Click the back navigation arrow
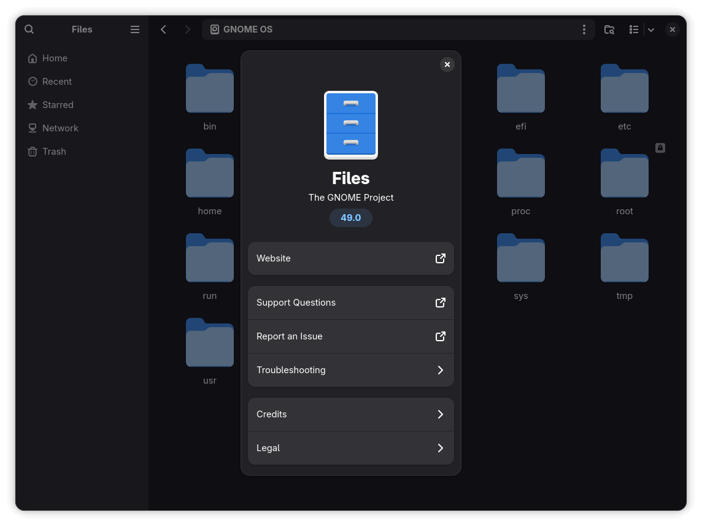 163,29
